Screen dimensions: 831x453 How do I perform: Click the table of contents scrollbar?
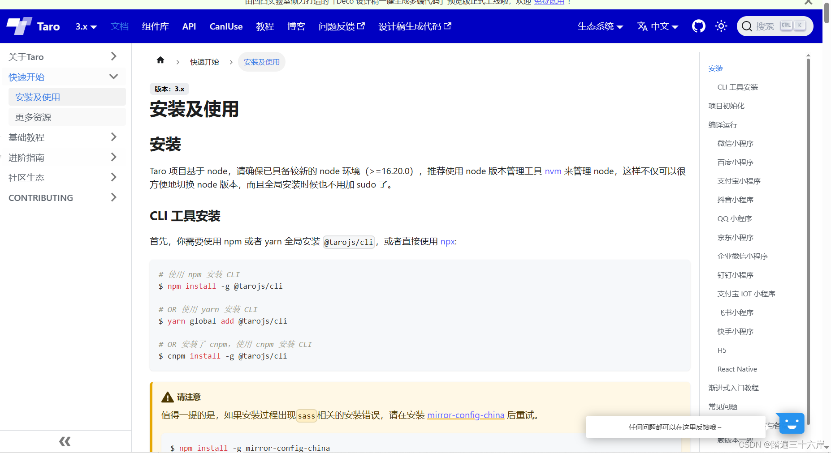tap(808, 242)
